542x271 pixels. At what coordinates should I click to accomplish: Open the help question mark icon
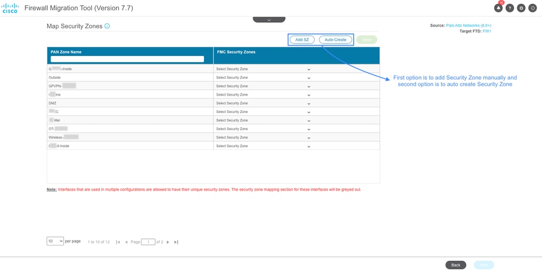pos(510,8)
